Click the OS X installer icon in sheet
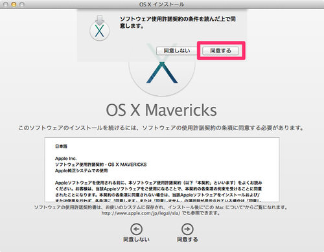This screenshot has height=252, width=324. point(100,28)
